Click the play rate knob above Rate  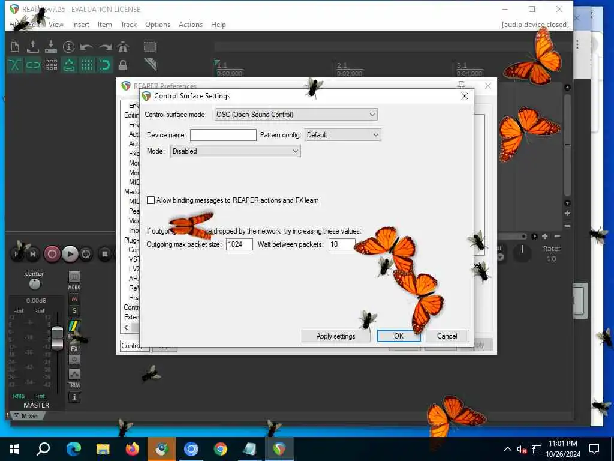coord(522,254)
